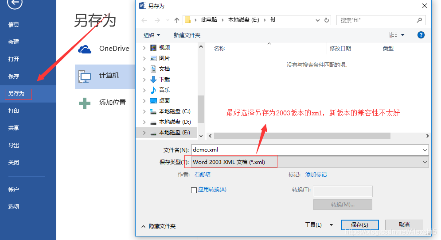The image size is (441, 240).
Task: Click the local disk D: drive icon
Action: pos(153,122)
